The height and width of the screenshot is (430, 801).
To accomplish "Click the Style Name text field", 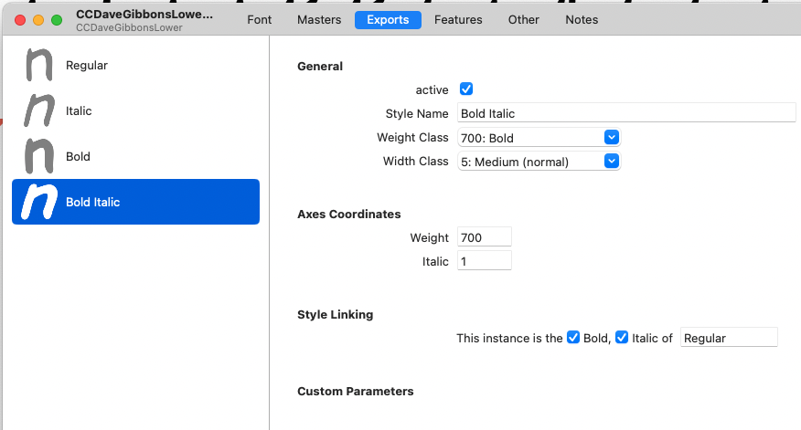I will (x=626, y=113).
